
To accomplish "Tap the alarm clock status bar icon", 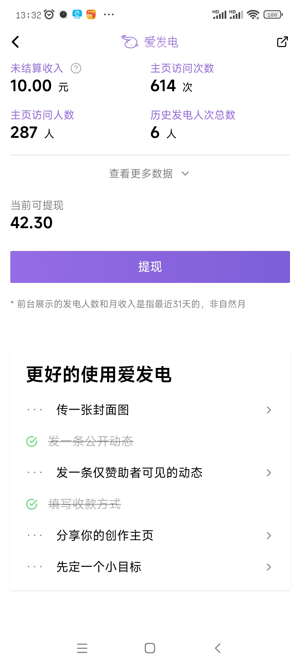I will [x=49, y=14].
